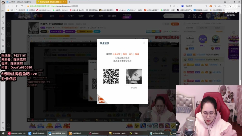Screen dimensions: 242x136
Task: Click the bookmark star in address bar
Action: pos(28,6)
